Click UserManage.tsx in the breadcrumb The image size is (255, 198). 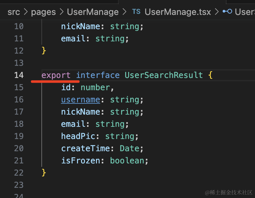click(177, 12)
